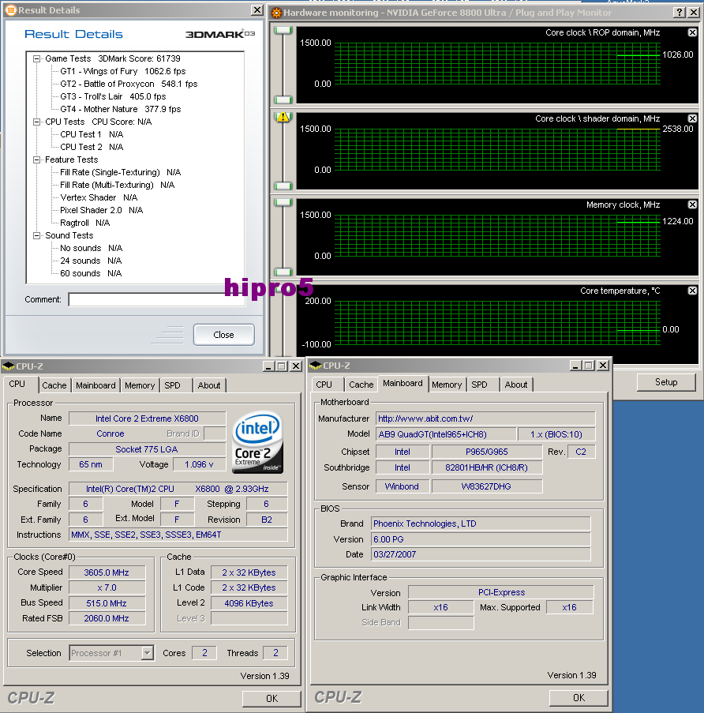The image size is (704, 713).
Task: Collapse the Game Tests tree node
Action: click(x=36, y=58)
